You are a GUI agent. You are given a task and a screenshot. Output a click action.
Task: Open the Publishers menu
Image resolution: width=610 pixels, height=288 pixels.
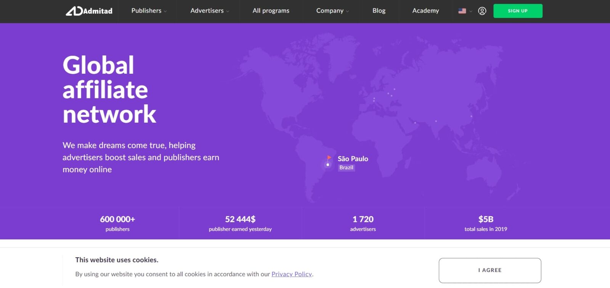(146, 11)
